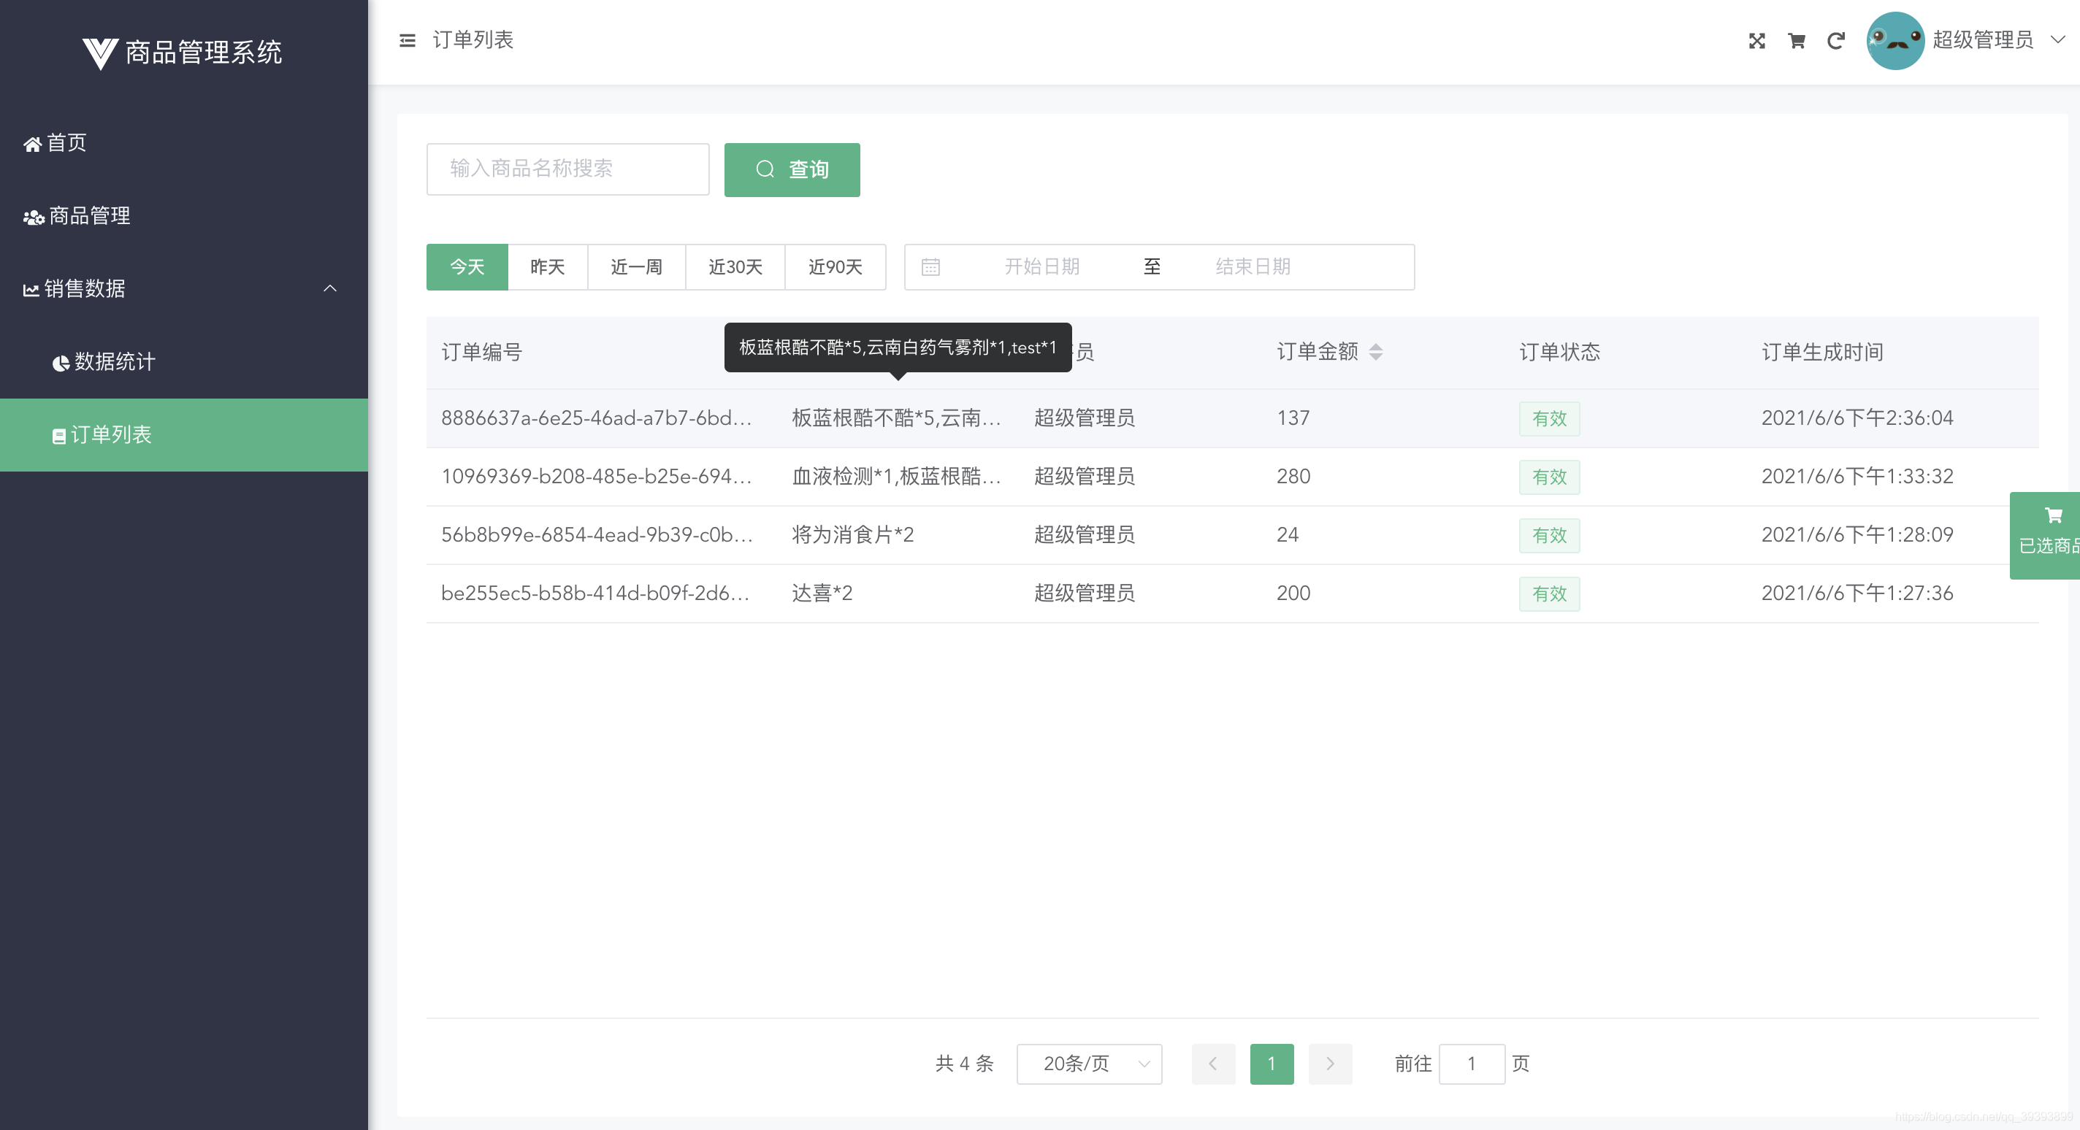2080x1130 pixels.
Task: Click page number 1 in pagination
Action: 1271,1063
